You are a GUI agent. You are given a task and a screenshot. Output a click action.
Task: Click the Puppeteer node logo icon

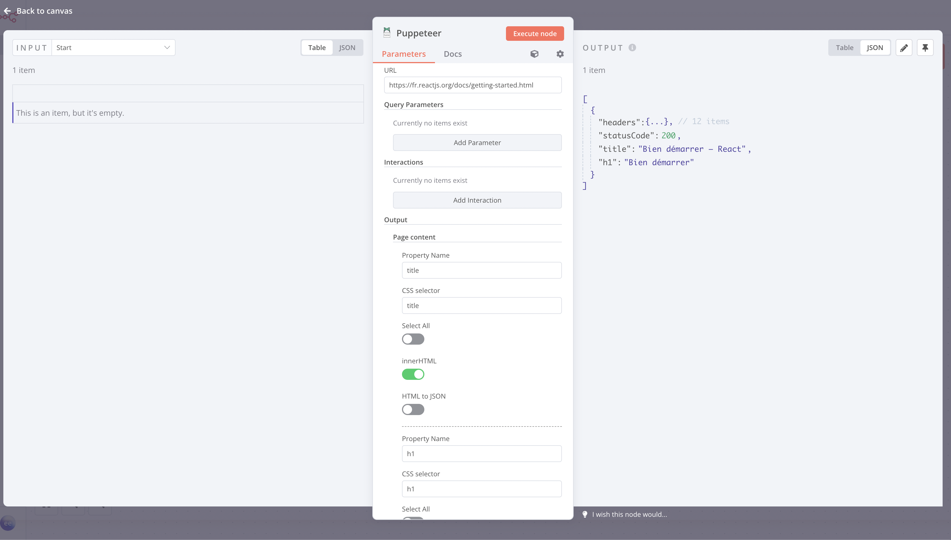[387, 33]
